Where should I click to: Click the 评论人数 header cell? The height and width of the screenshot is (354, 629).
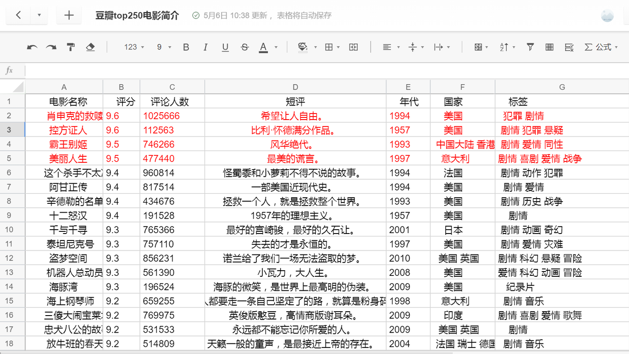coord(173,102)
